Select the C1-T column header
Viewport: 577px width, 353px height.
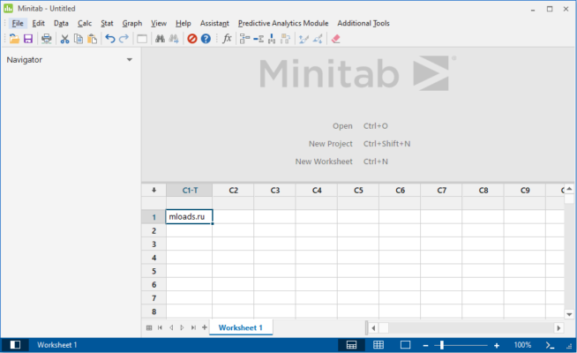coord(190,191)
